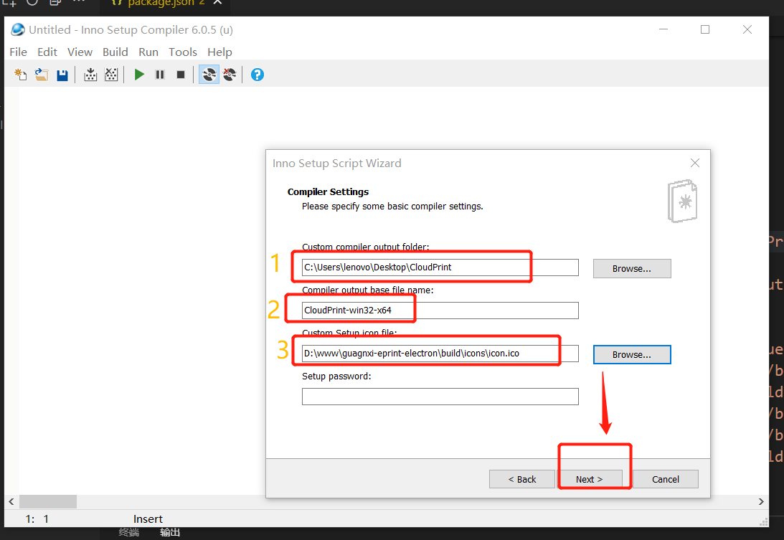Click the horizontal scrollbar right arrow

point(761,501)
